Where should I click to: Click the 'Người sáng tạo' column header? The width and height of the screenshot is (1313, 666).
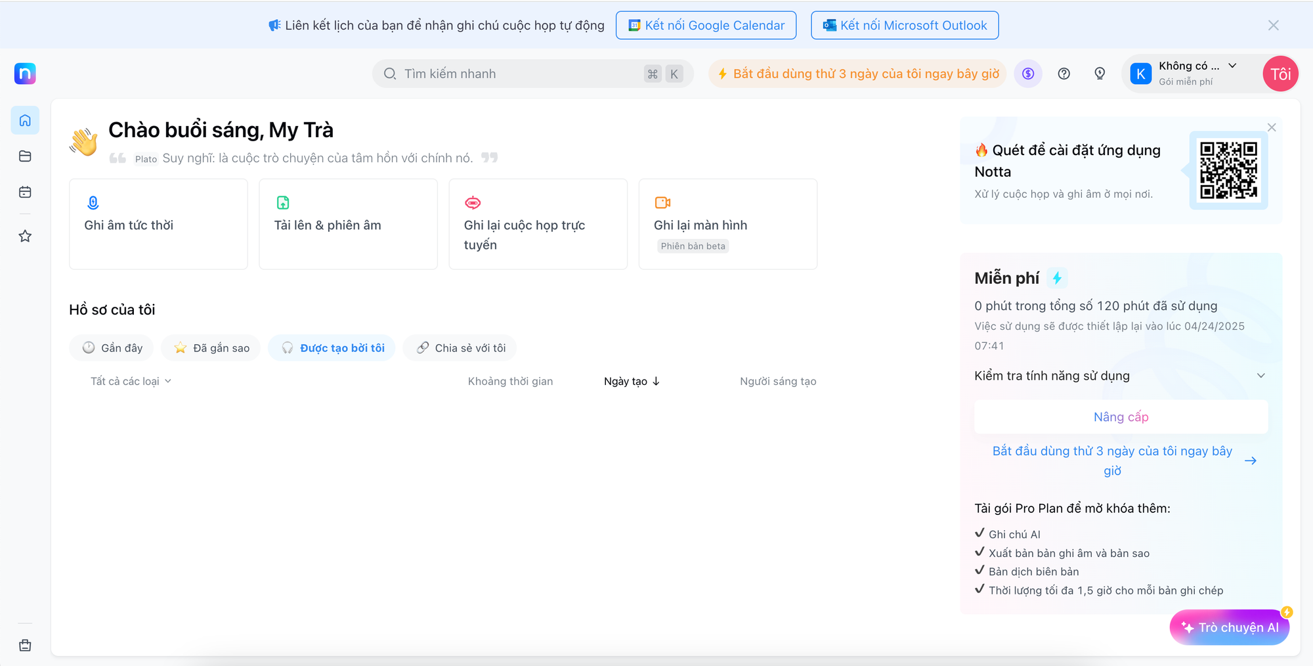point(778,381)
